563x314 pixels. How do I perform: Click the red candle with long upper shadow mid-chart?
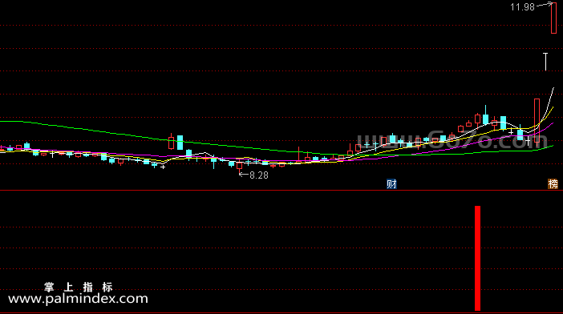coord(298,155)
